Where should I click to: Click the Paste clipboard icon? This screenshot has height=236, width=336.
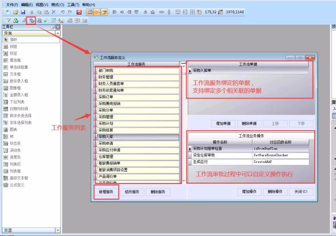(x=46, y=12)
